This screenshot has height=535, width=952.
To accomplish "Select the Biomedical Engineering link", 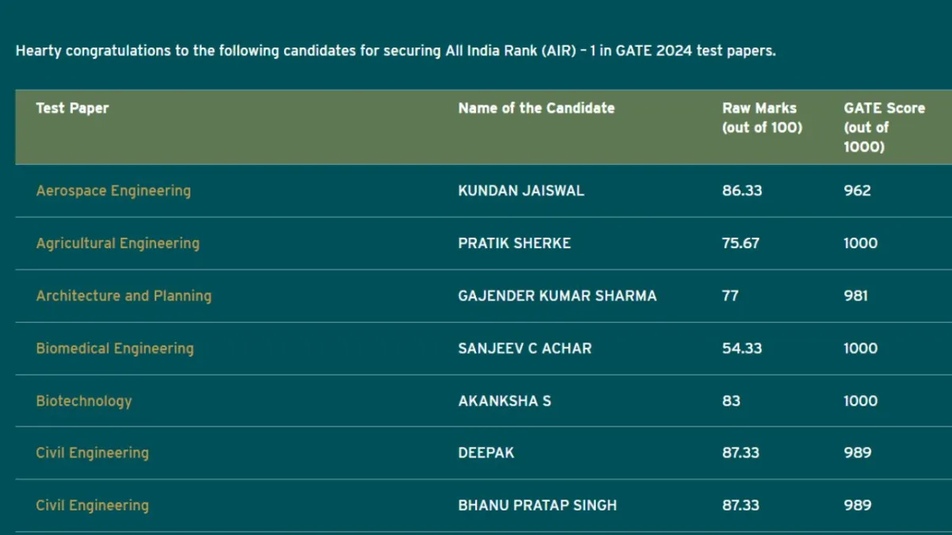I will (114, 348).
